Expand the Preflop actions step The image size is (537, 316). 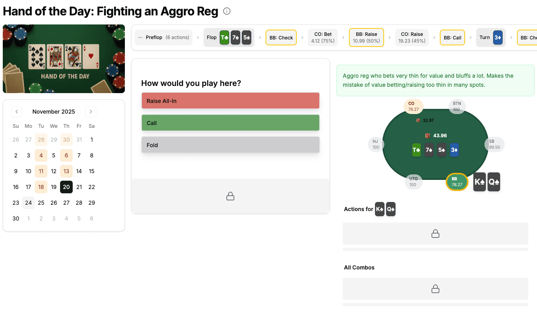(x=164, y=37)
